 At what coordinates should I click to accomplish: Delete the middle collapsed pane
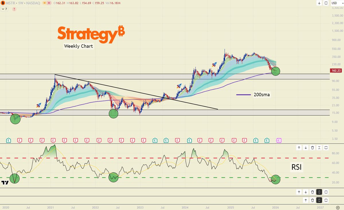[312, 192]
